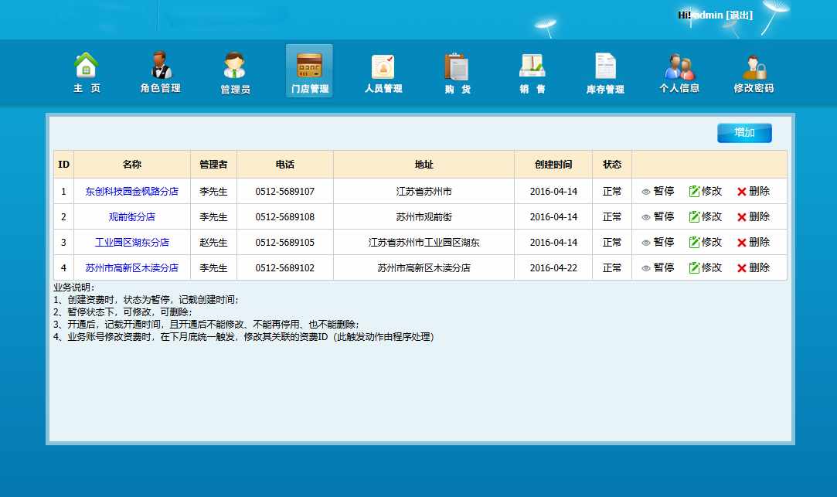This screenshot has height=497, width=837.
Task: Open the 东创科技园金枫路分店 store link
Action: [x=132, y=191]
